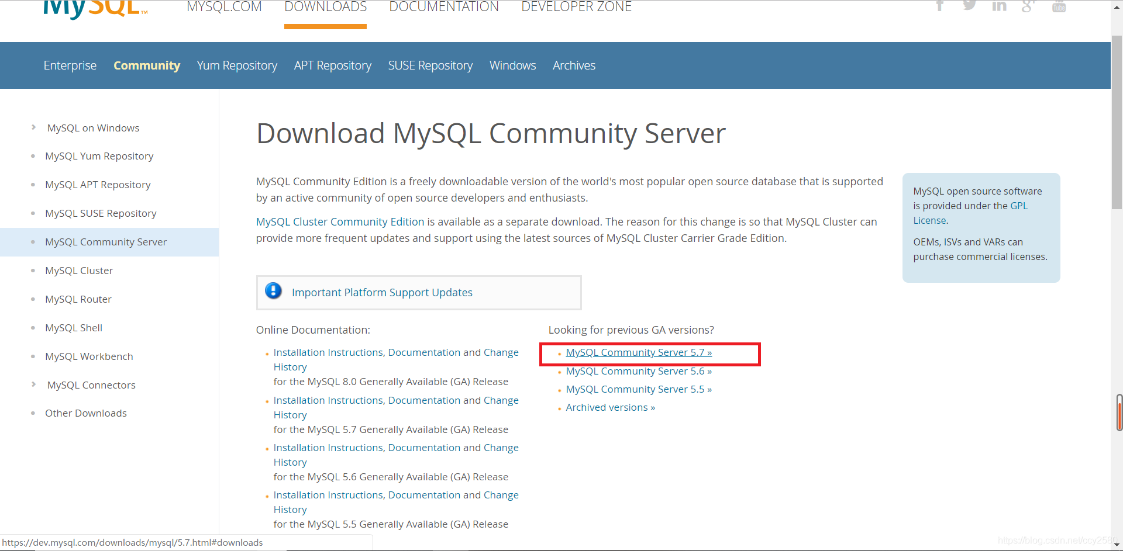Open MySQL Workbench in sidebar
The height and width of the screenshot is (551, 1123).
[x=89, y=356]
